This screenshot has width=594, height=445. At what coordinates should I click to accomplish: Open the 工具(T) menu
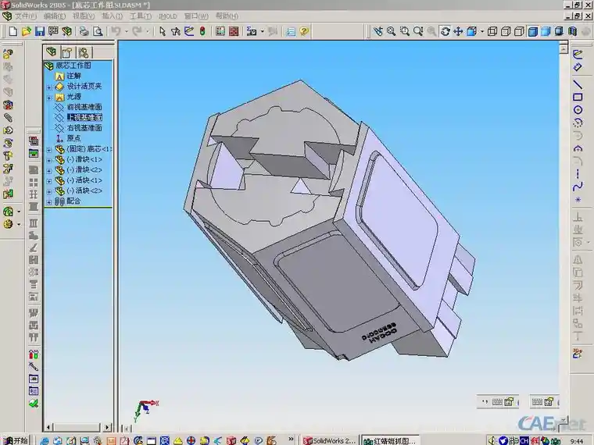(x=141, y=16)
